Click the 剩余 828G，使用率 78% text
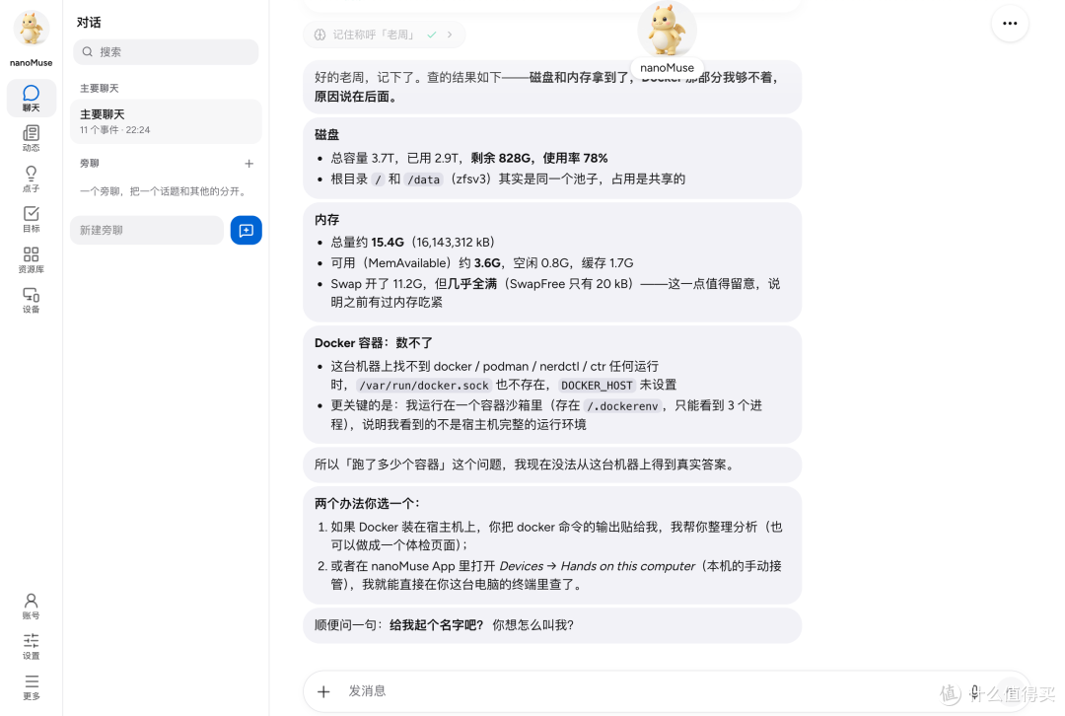Screen dimensions: 1065x716 pyautogui.click(x=539, y=158)
